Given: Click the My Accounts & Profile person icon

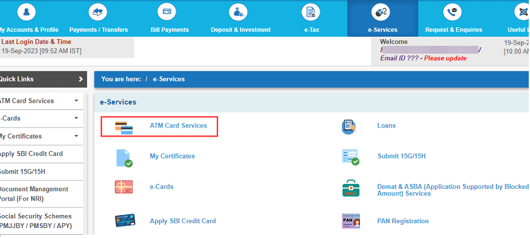Looking at the screenshot, I should 26,12.
